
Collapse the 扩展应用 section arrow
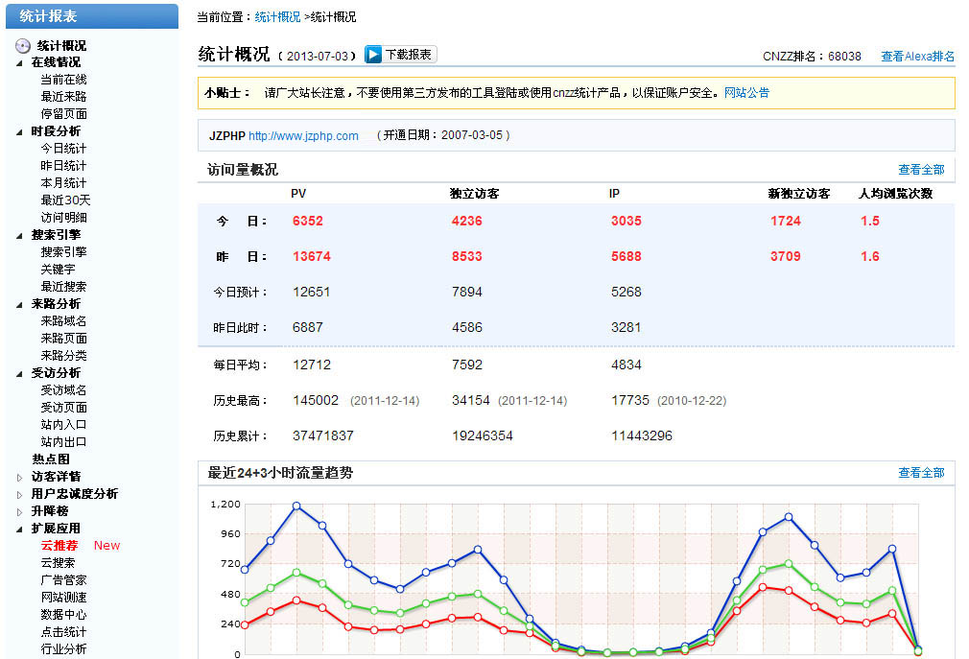(x=19, y=529)
